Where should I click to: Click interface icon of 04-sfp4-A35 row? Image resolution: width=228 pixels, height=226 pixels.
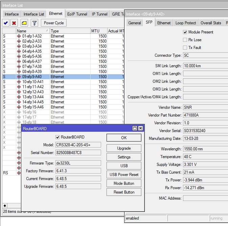tap(19, 51)
